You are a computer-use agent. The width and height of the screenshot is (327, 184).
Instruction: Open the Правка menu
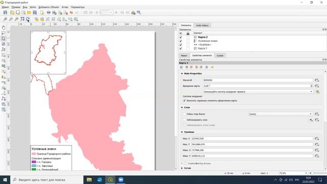tap(16, 7)
